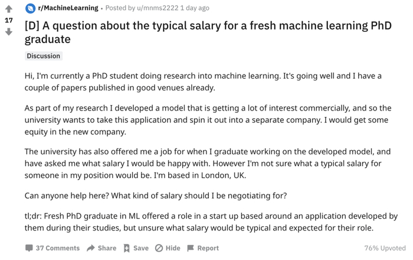This screenshot has height=260, width=413.
Task: Click the 76% Upvoted indicator
Action: (385, 248)
